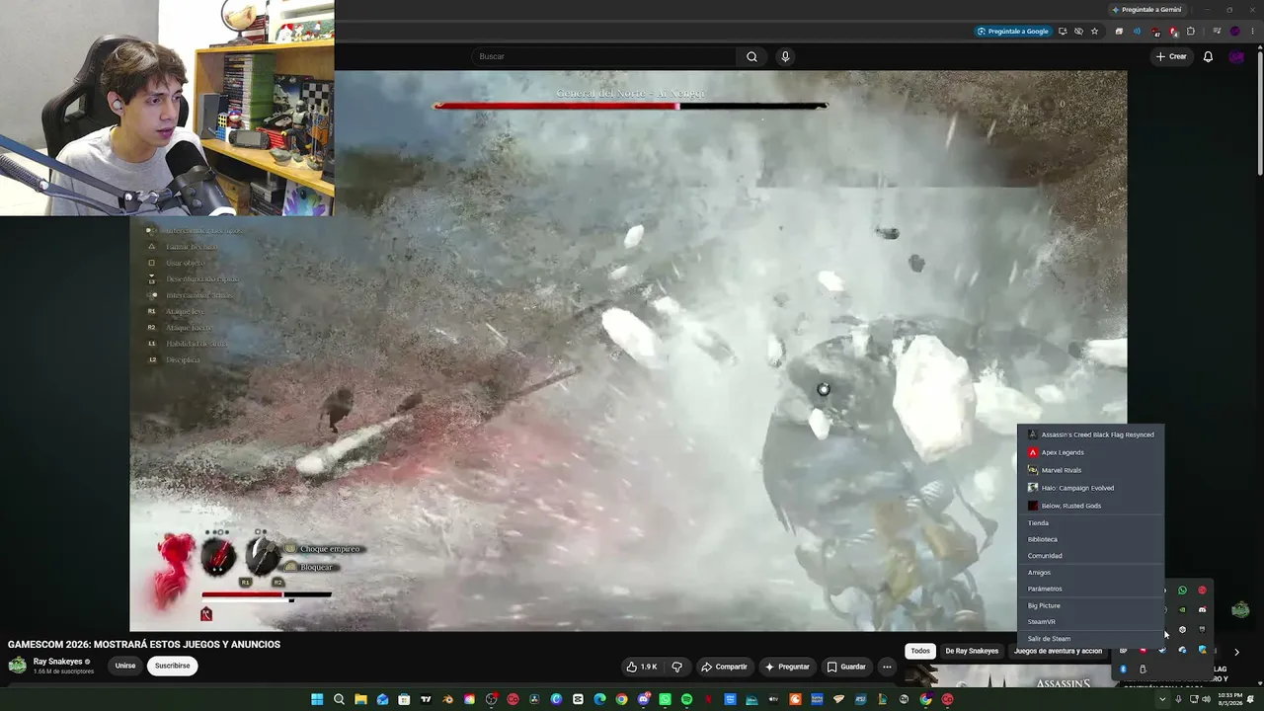The height and width of the screenshot is (711, 1264).
Task: Select the Todos filter chip
Action: [920, 651]
